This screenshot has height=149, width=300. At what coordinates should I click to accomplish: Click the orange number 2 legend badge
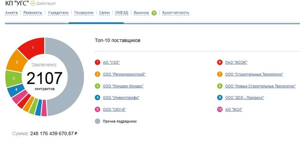pos(97,74)
